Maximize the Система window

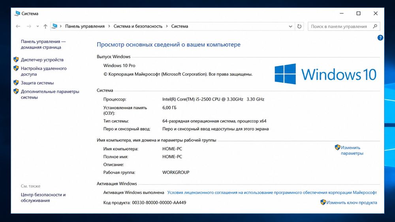[359, 13]
